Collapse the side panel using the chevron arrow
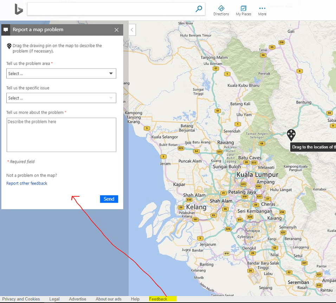 (132, 30)
